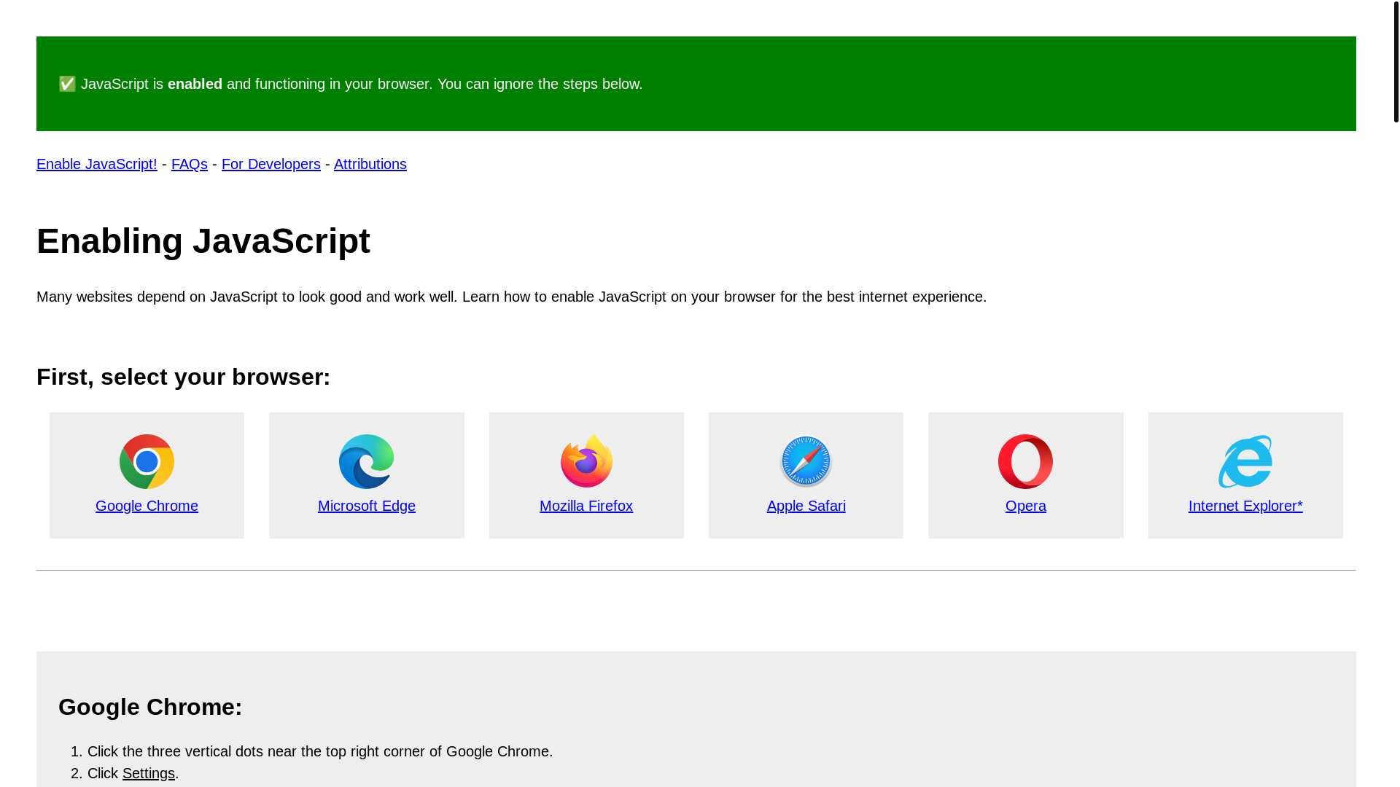
Task: Click the page vertical scrollbar thumb
Action: click(1396, 62)
